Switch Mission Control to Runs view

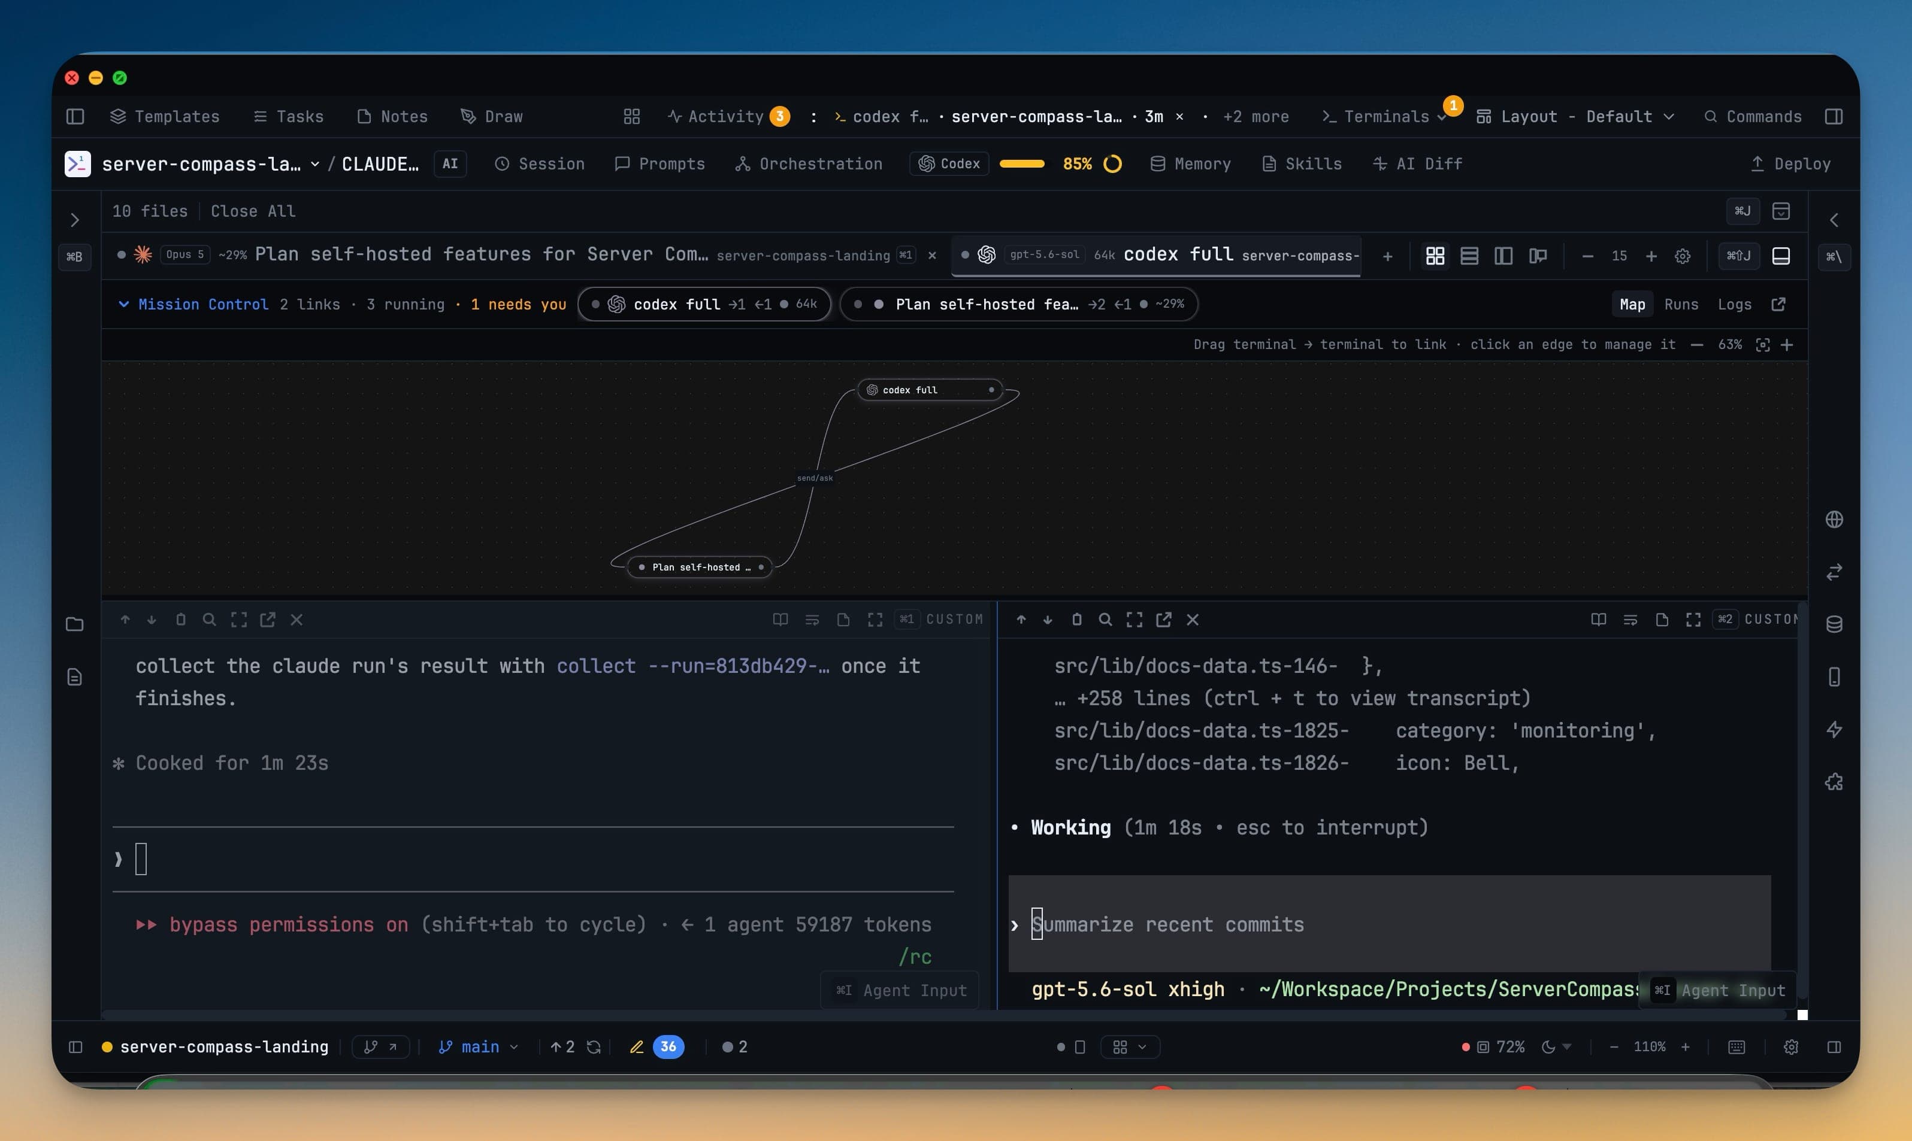[1681, 304]
